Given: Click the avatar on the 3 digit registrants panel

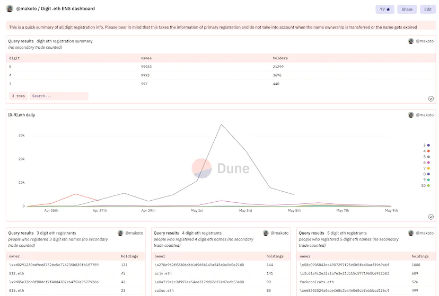Looking at the screenshot, I should pos(120,233).
